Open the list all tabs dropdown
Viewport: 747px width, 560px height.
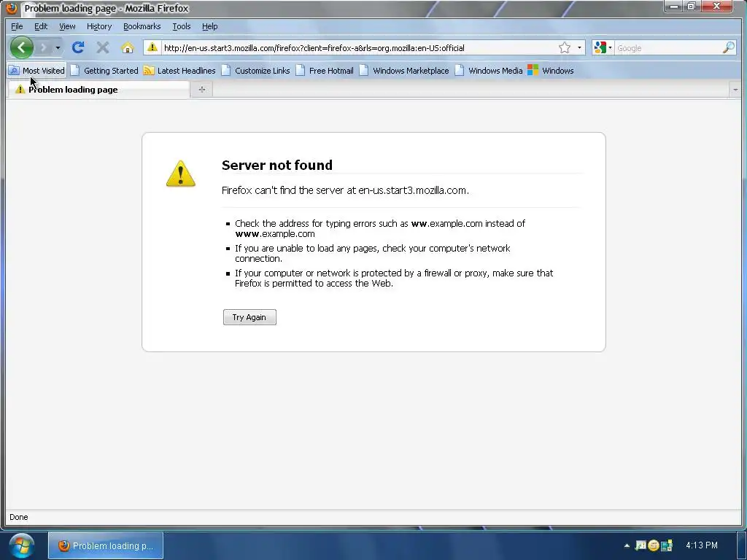point(735,90)
